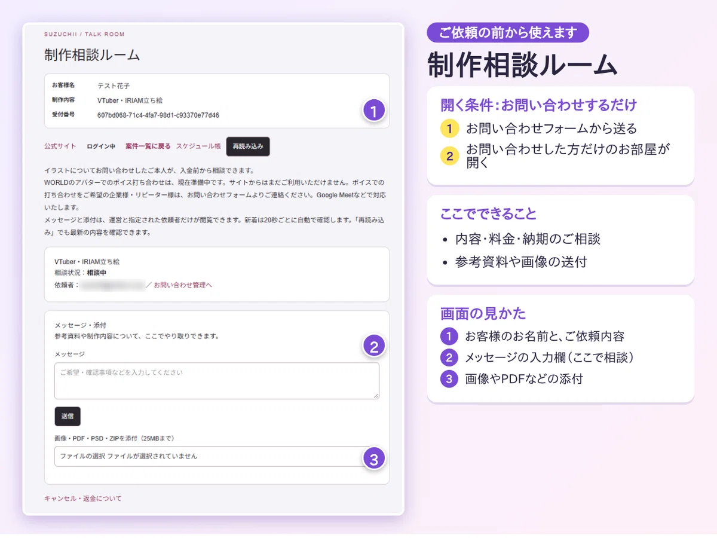Click the ご依頼の前から使えます purple badge

click(x=508, y=32)
